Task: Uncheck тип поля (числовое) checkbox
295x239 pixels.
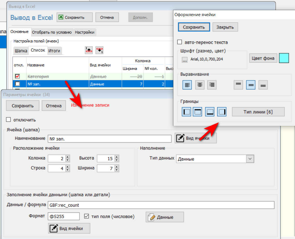Action: (87, 216)
